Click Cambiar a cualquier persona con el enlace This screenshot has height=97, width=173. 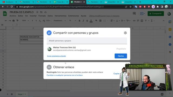[65, 75]
